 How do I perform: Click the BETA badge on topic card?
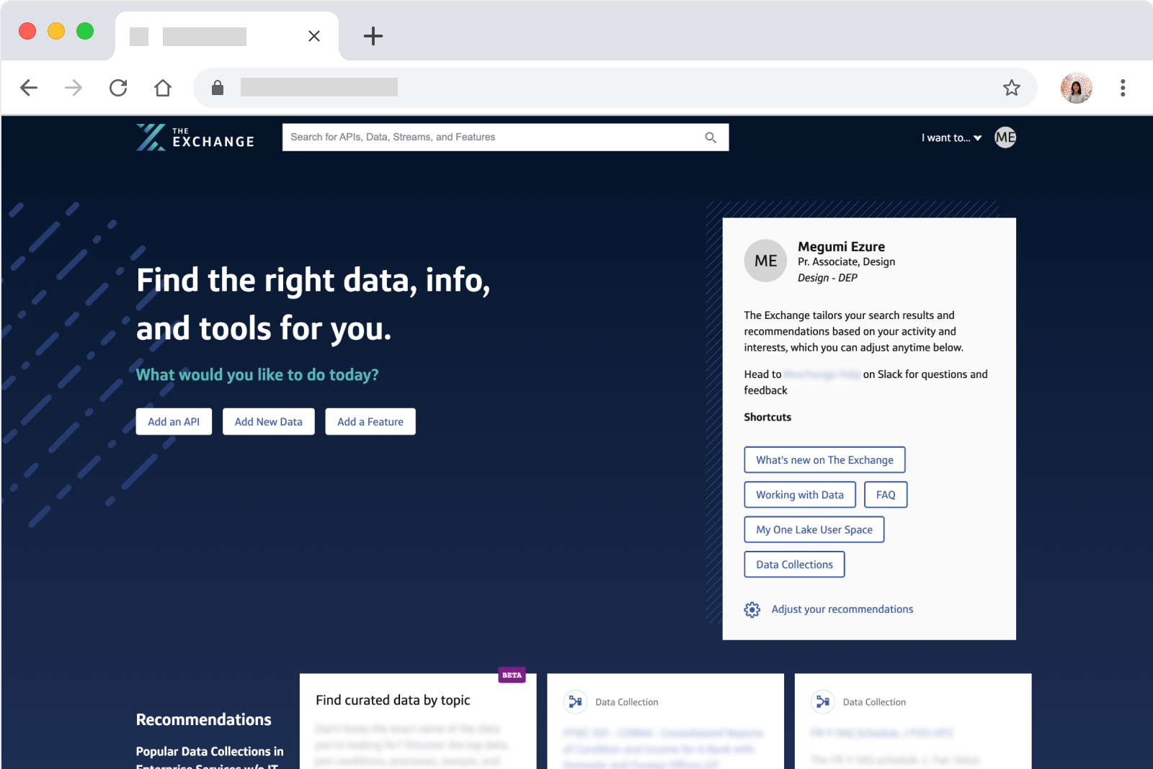tap(512, 675)
